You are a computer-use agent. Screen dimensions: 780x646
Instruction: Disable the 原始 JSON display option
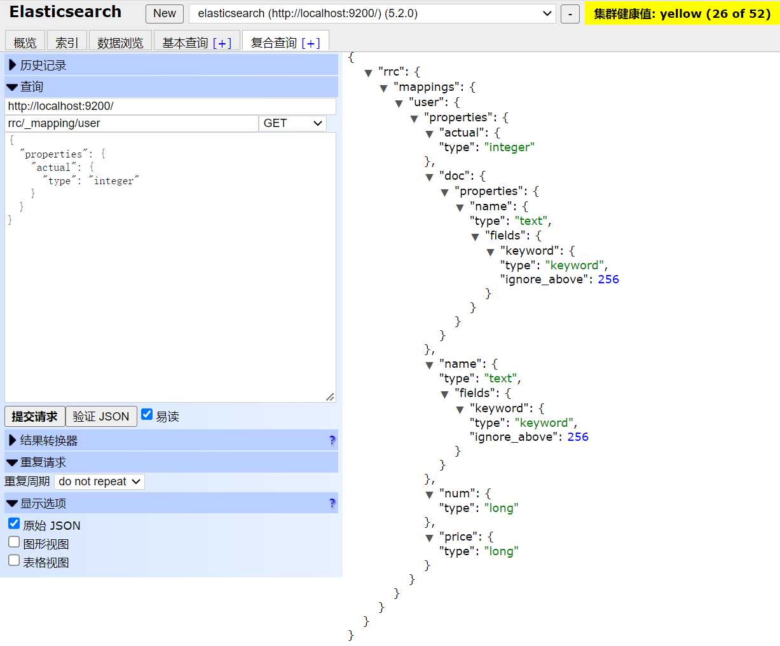pyautogui.click(x=14, y=523)
